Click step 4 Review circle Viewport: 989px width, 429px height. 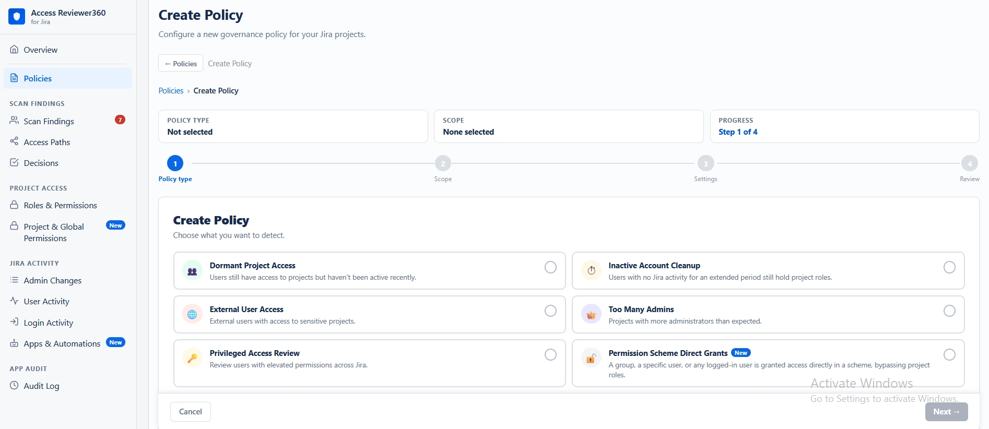click(x=970, y=163)
